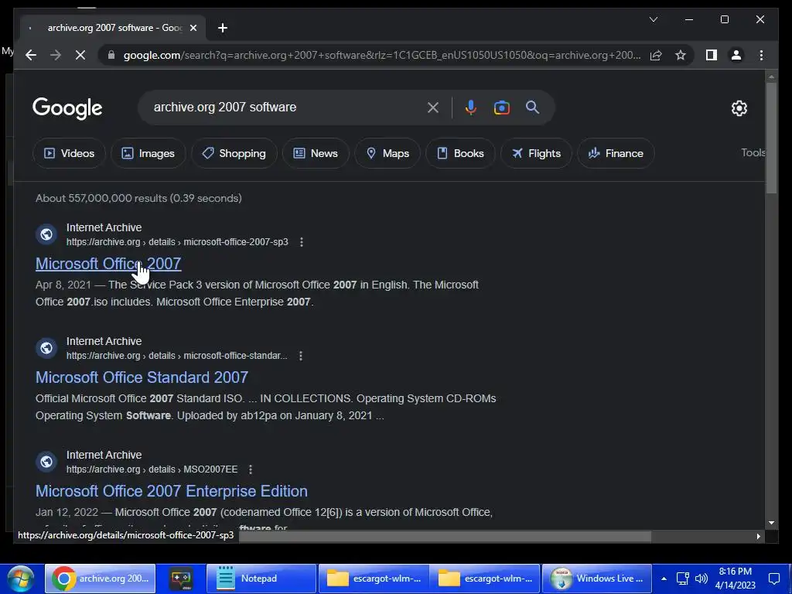
Task: Open Google quick settings gear
Action: pos(739,108)
